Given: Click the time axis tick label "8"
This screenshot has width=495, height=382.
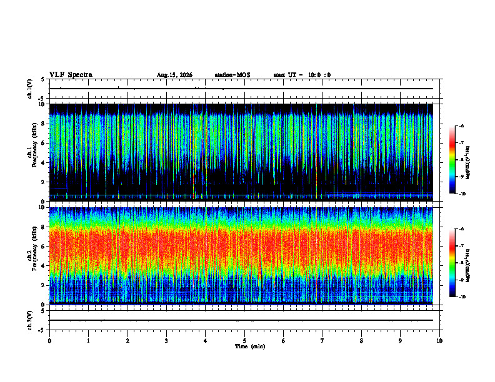Looking at the screenshot, I should 361,341.
